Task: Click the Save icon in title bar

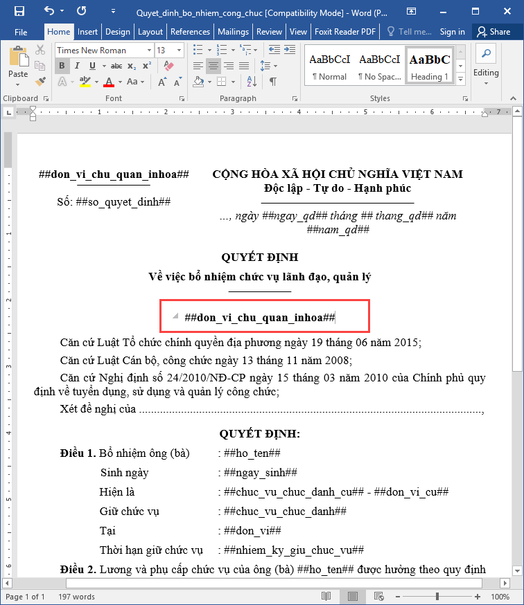Action: pos(19,11)
